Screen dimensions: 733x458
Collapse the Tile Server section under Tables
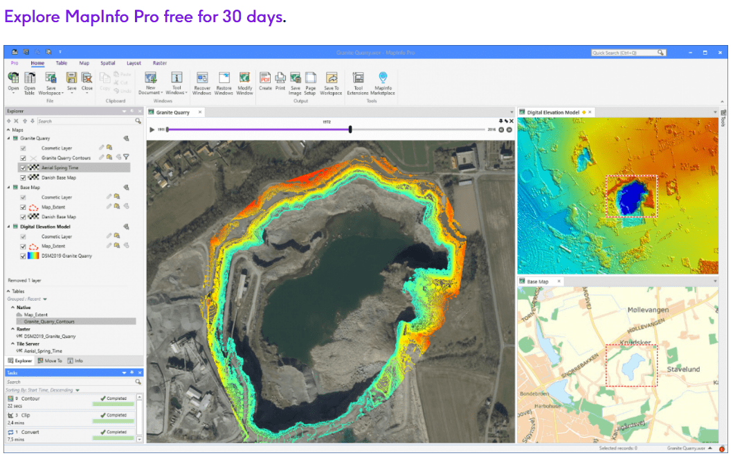[x=12, y=342]
